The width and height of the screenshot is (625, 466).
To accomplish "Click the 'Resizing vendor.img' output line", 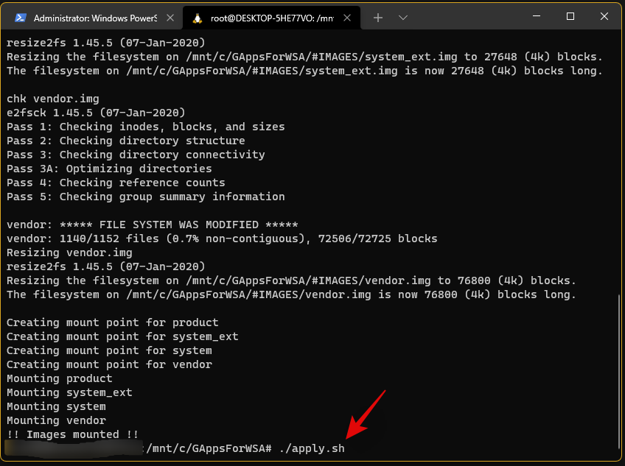I will [x=69, y=253].
